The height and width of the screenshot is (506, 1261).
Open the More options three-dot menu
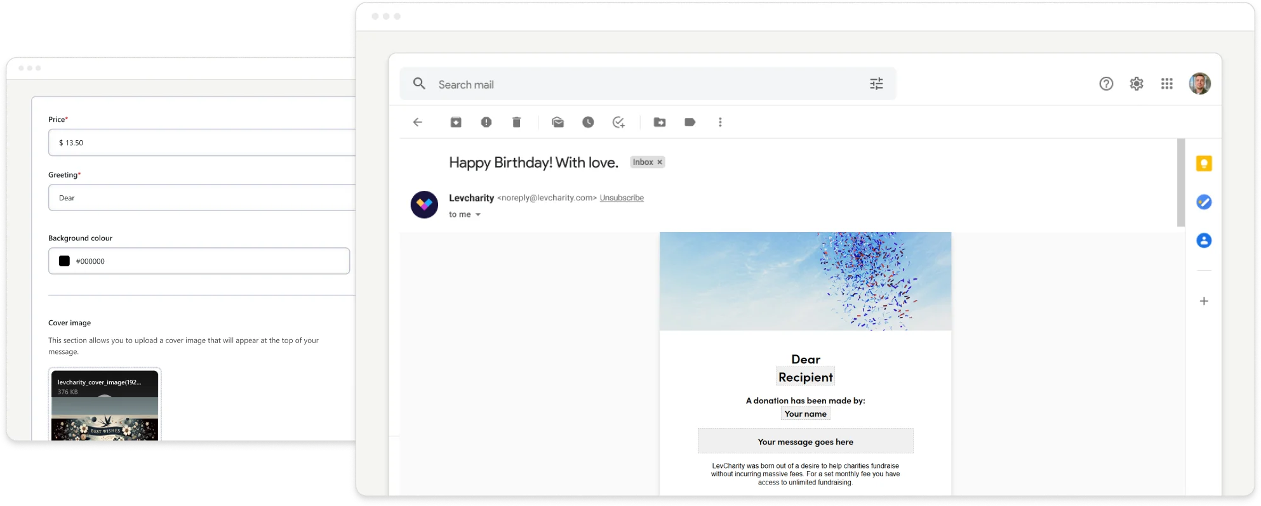720,122
